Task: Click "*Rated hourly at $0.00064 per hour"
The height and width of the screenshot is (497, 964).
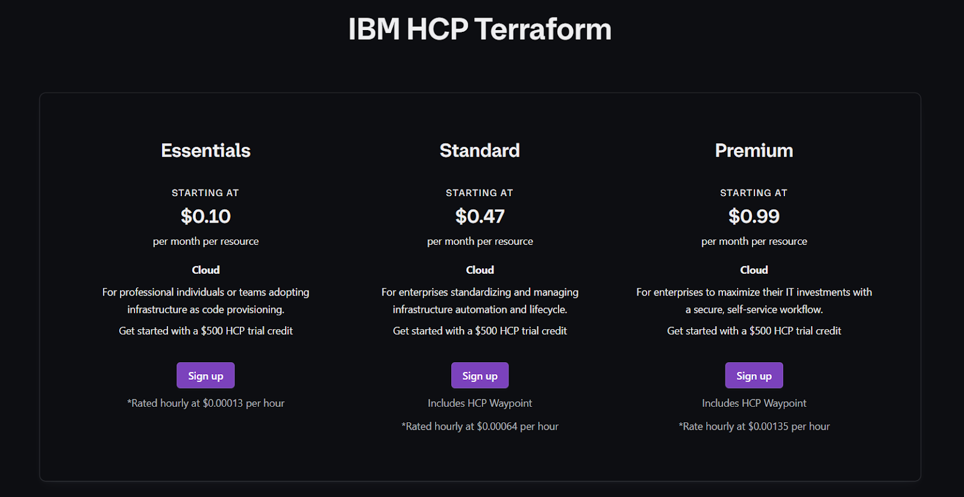Action: pyautogui.click(x=480, y=426)
